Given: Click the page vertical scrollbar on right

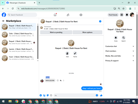Looking at the screenshot, I should (x=137, y=55).
